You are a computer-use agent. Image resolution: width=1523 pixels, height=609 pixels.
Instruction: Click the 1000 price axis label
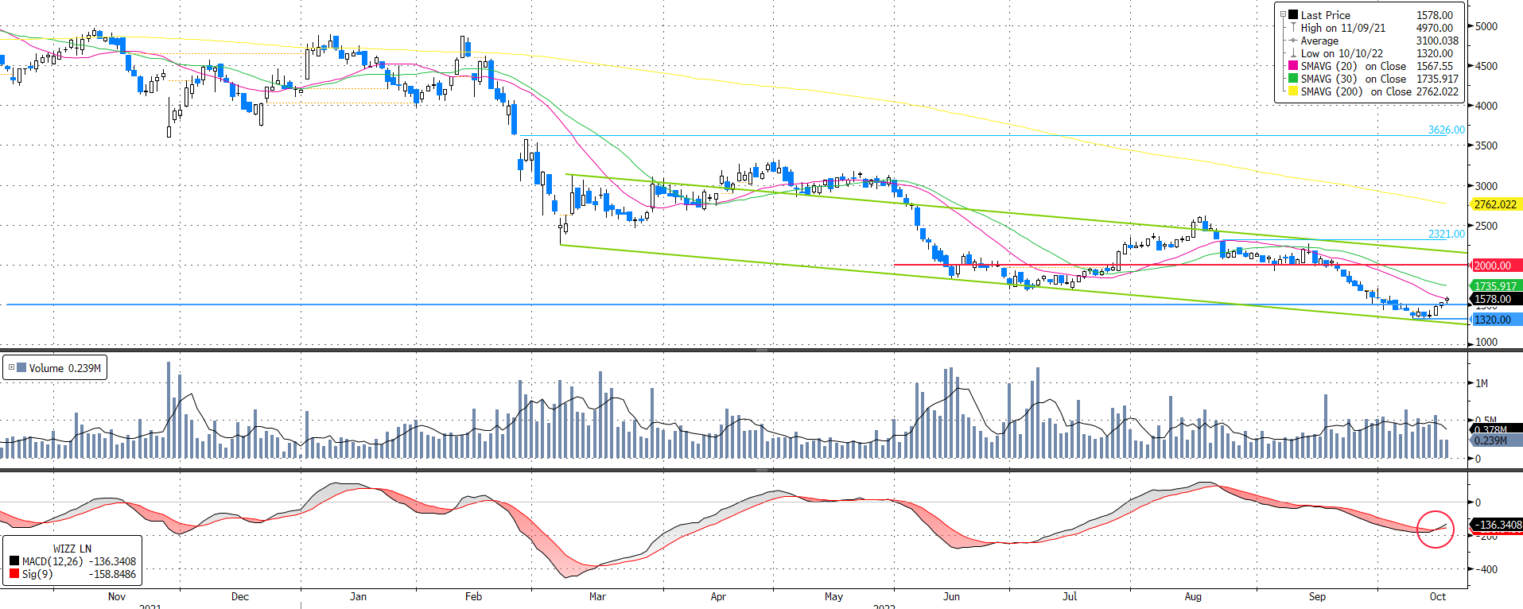[x=1486, y=343]
